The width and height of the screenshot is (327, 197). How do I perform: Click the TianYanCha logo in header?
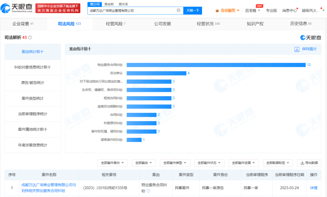click(x=17, y=8)
